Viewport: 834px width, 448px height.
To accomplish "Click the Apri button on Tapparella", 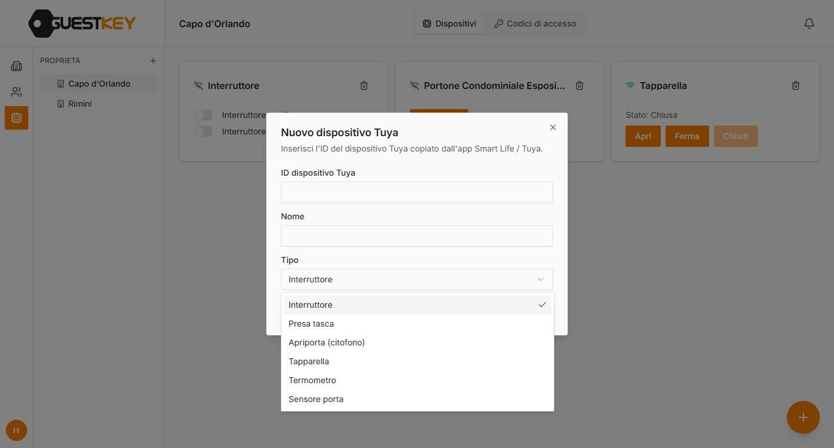I will coord(643,136).
